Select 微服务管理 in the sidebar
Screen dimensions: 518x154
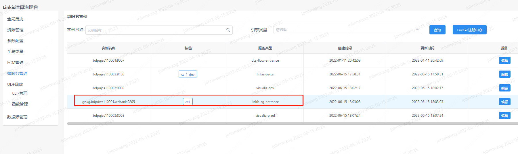17,73
